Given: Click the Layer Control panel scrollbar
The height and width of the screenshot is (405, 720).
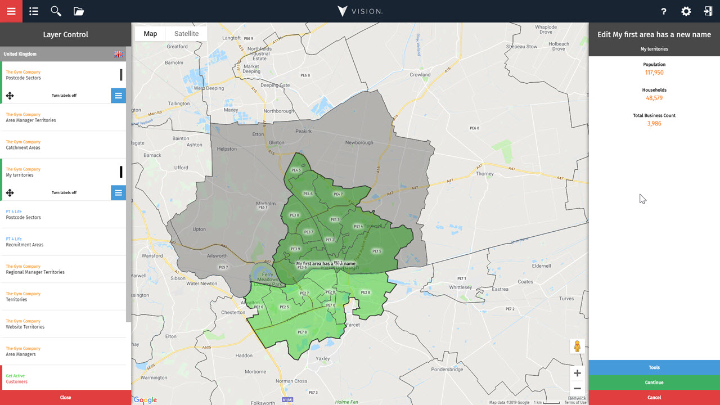Looking at the screenshot, I should [129, 184].
